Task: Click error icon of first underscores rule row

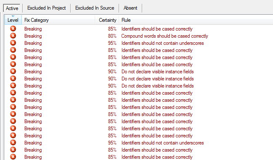Action: tap(13, 43)
